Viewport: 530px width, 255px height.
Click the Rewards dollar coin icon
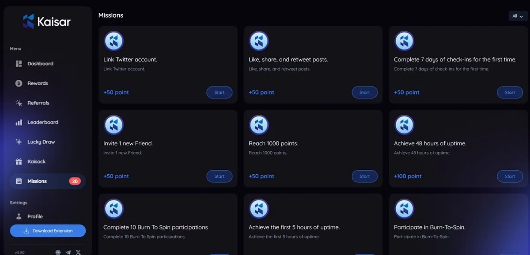19,83
